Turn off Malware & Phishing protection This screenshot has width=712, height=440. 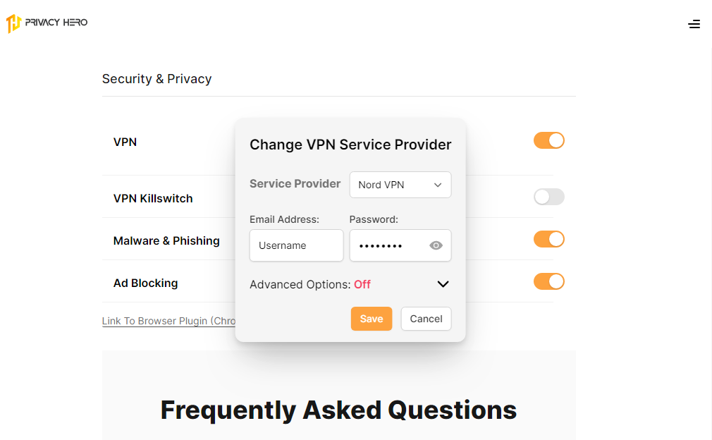[548, 239]
